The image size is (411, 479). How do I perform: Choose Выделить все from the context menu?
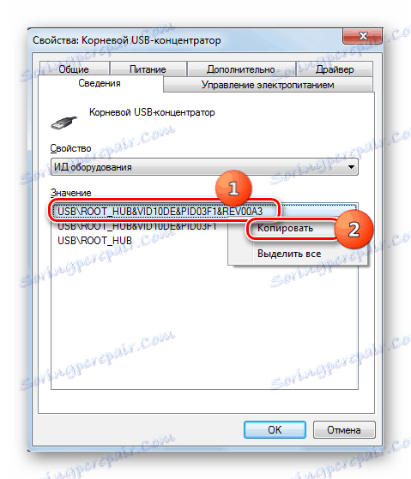click(289, 254)
